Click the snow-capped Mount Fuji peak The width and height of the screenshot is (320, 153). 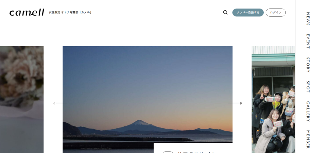pos(141,123)
